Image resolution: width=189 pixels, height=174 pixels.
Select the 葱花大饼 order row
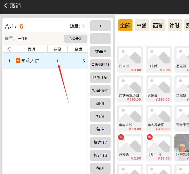click(45, 61)
